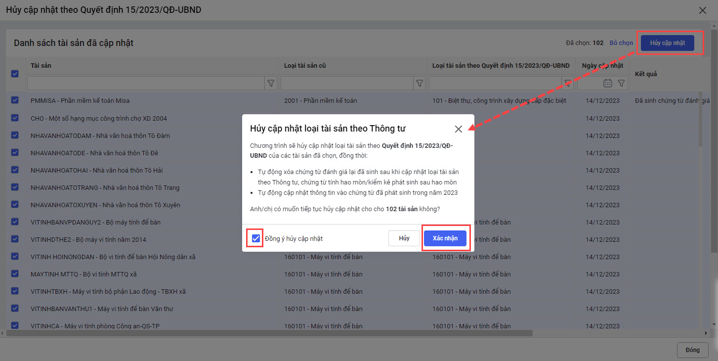Click 'MAYTINH MTTQ - Bộ vi tính MTTQ xã'
Image resolution: width=718 pixels, height=361 pixels.
[84, 274]
